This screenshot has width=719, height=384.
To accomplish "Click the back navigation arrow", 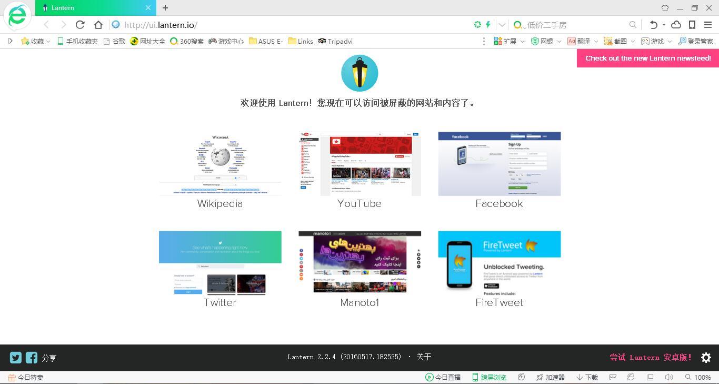I will [46, 25].
